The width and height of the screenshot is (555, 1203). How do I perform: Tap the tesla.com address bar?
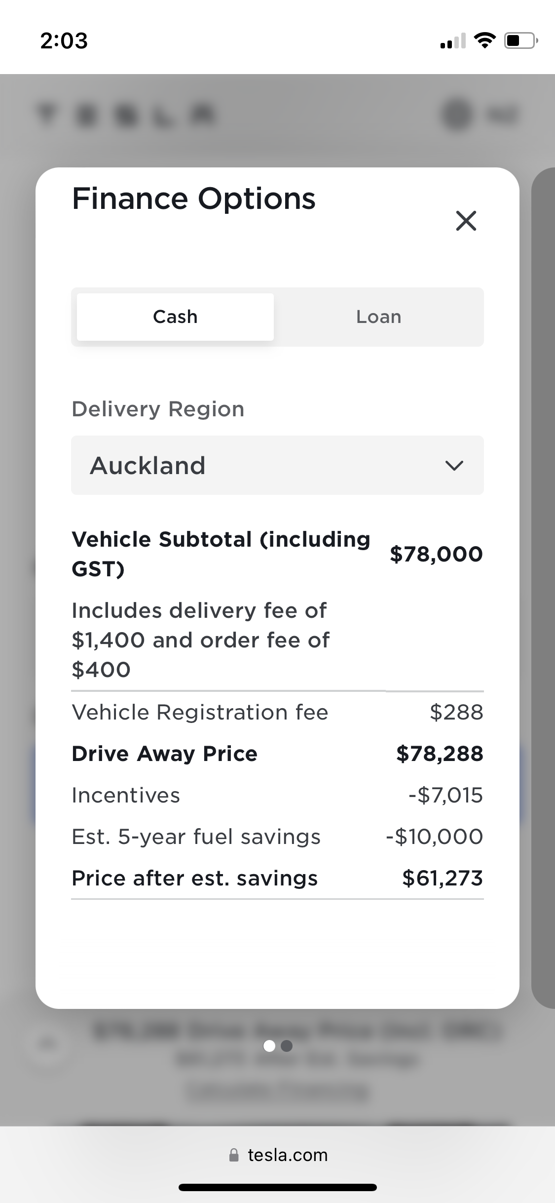click(278, 1155)
